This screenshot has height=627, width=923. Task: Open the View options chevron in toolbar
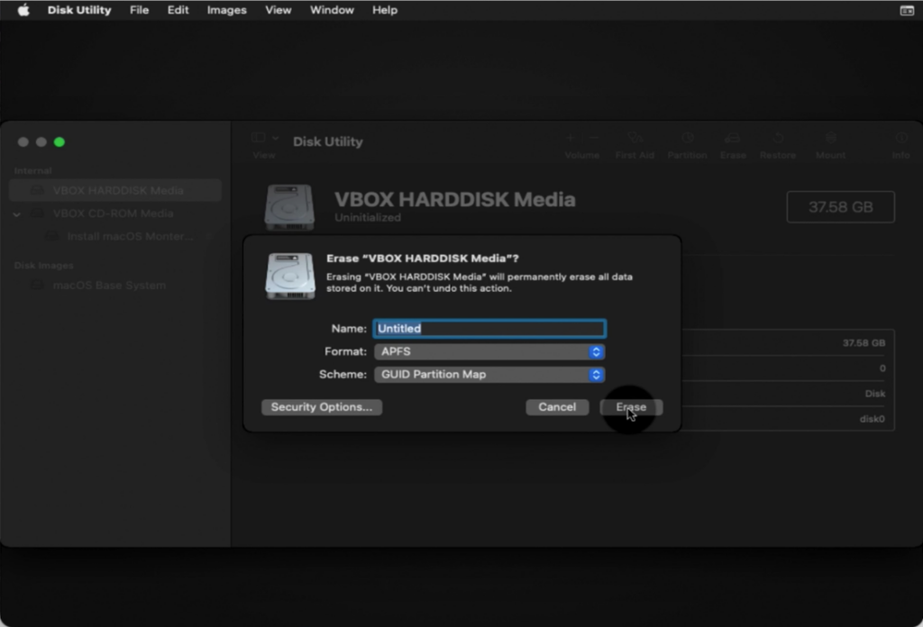click(275, 138)
